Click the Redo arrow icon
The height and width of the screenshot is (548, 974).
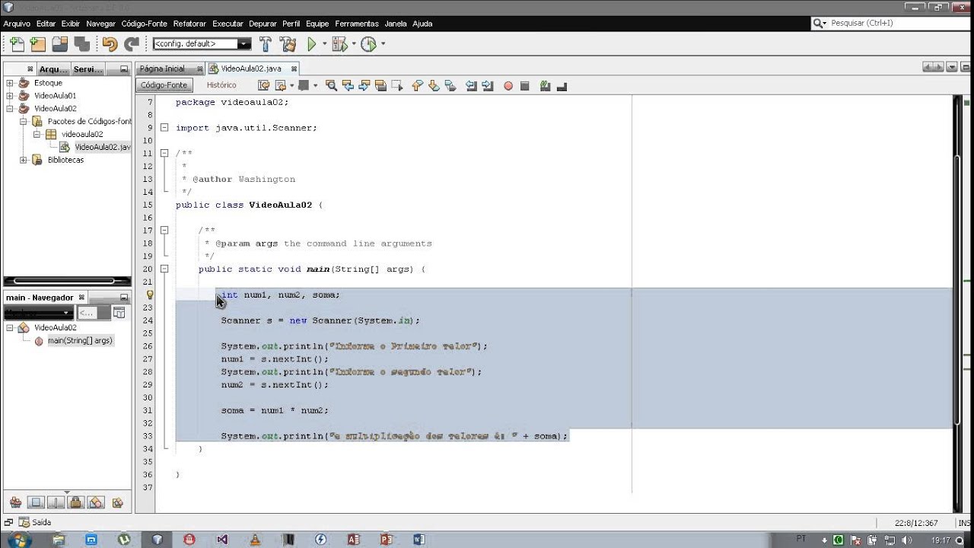click(x=132, y=44)
